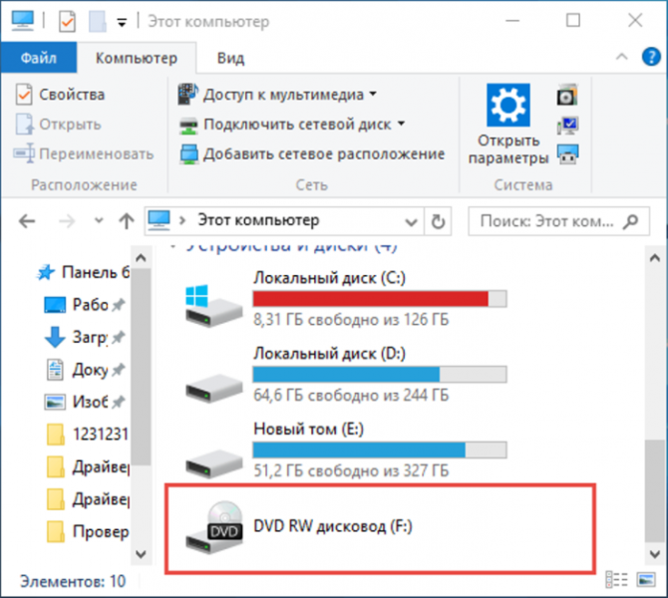This screenshot has height=598, width=668.
Task: Click the Open Settings gear icon
Action: [x=508, y=106]
